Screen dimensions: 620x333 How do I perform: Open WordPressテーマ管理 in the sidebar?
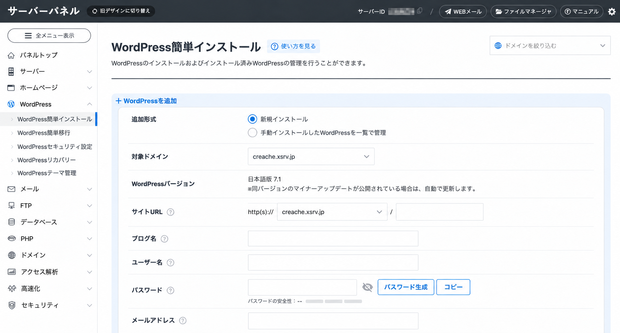(x=47, y=173)
